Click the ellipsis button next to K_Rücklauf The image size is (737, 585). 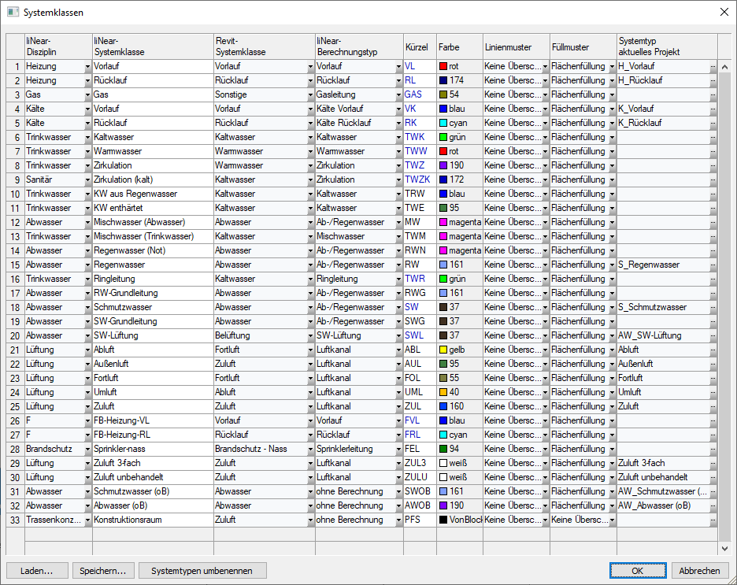pyautogui.click(x=713, y=124)
